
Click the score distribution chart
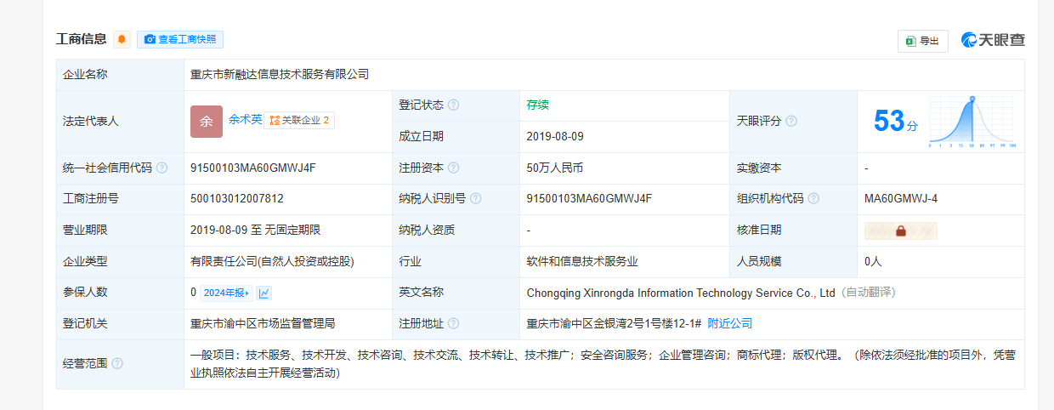click(x=972, y=122)
